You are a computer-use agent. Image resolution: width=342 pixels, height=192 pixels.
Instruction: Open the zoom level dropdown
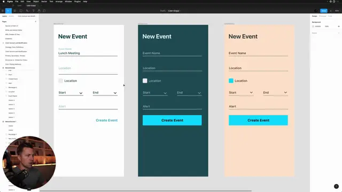(x=337, y=11)
